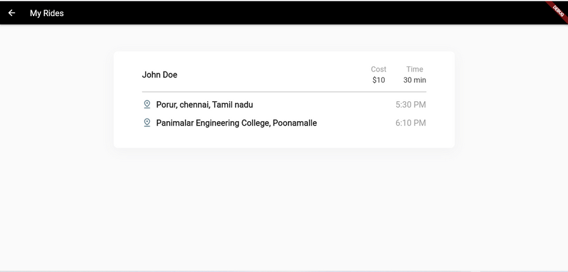The width and height of the screenshot is (568, 272).
Task: Click the DEBUG banner in the corner
Action: [x=558, y=10]
